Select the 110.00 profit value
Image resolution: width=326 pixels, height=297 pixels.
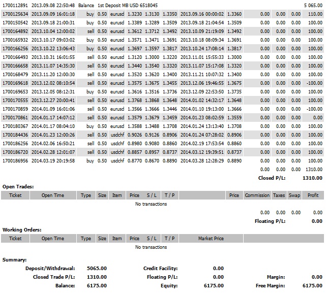(315, 14)
